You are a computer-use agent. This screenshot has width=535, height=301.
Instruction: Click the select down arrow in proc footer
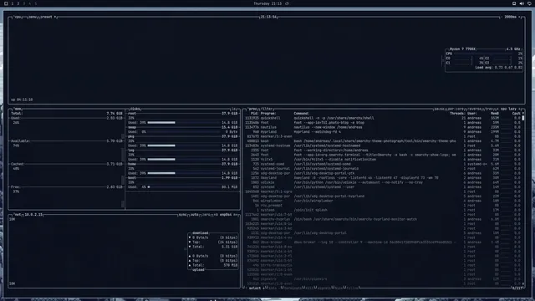click(x=263, y=288)
